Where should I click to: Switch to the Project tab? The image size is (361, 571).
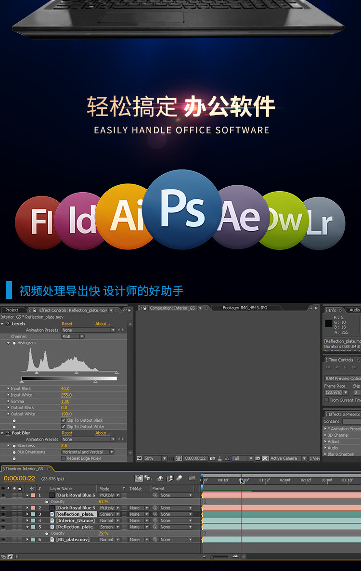tap(12, 310)
